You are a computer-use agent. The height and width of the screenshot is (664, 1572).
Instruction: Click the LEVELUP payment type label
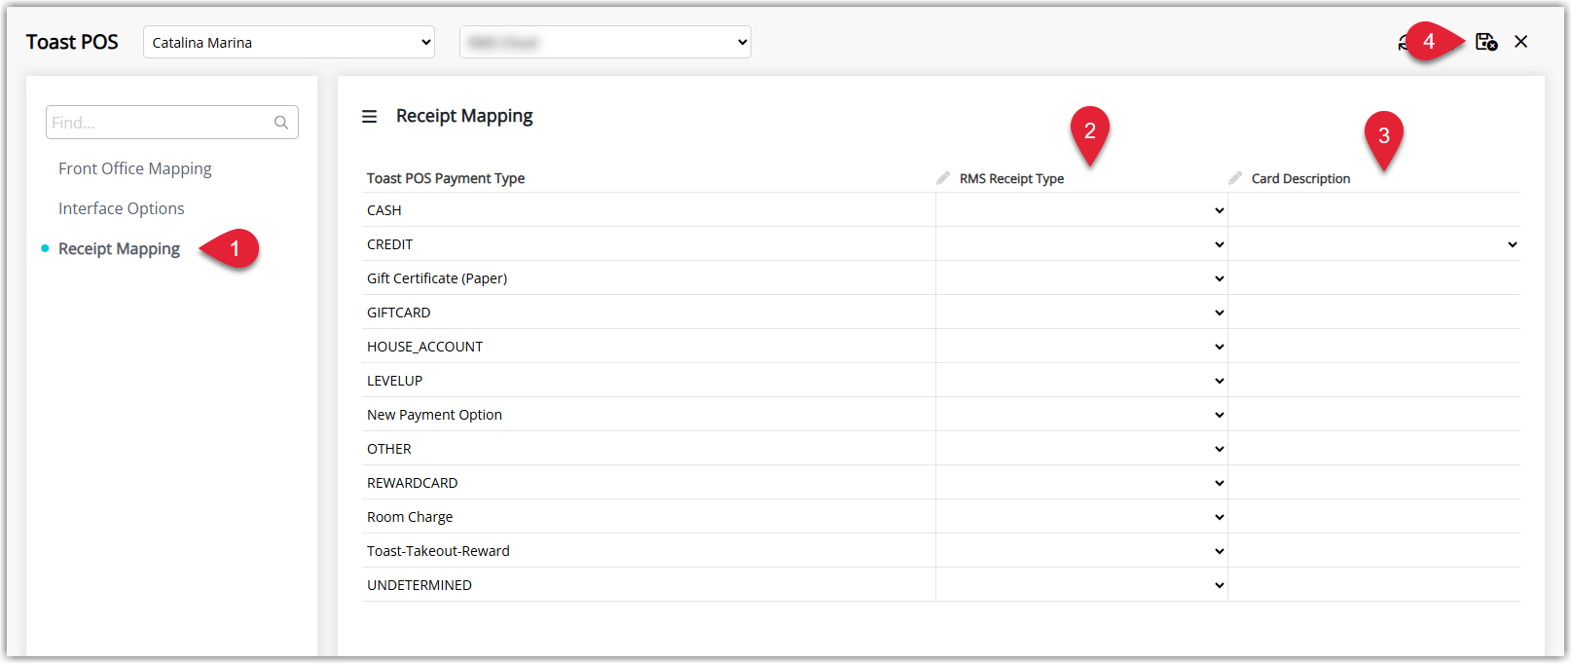tap(395, 381)
